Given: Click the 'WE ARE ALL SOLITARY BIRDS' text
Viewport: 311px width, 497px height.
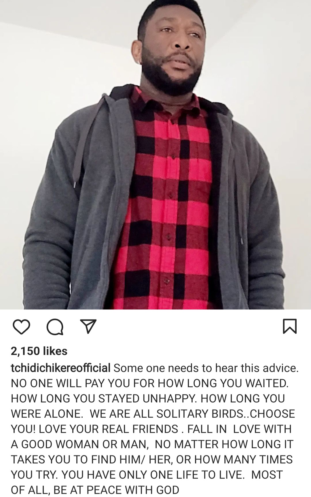Looking at the screenshot, I should pyautogui.click(x=166, y=414).
